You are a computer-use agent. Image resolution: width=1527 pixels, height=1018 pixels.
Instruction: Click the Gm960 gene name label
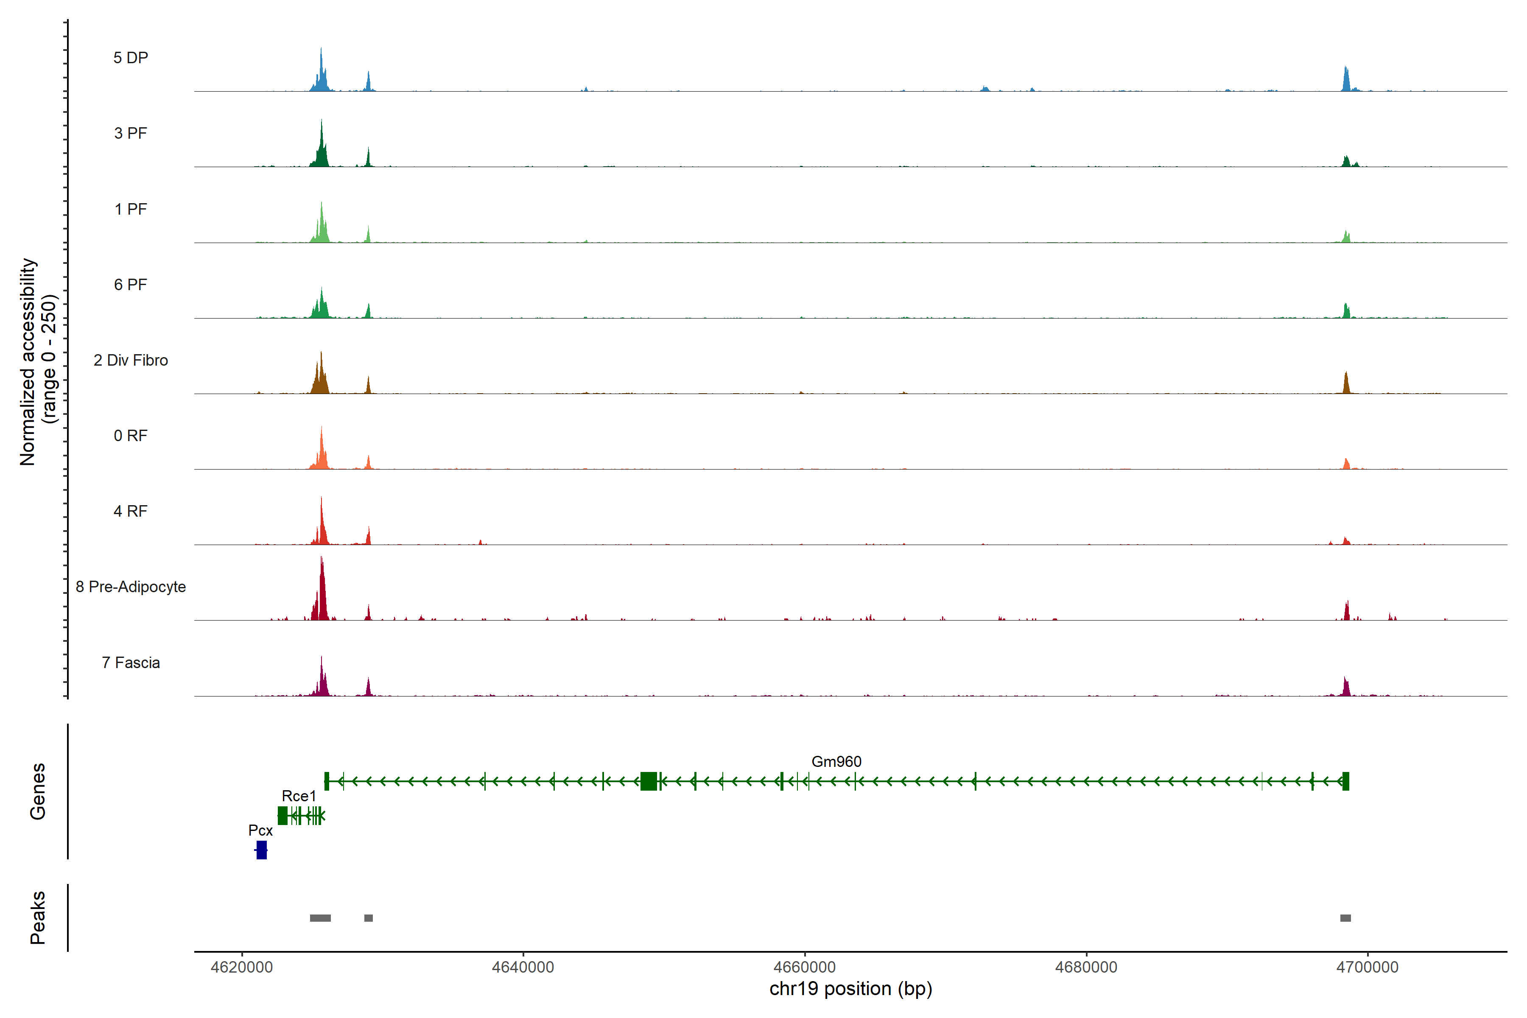836,761
